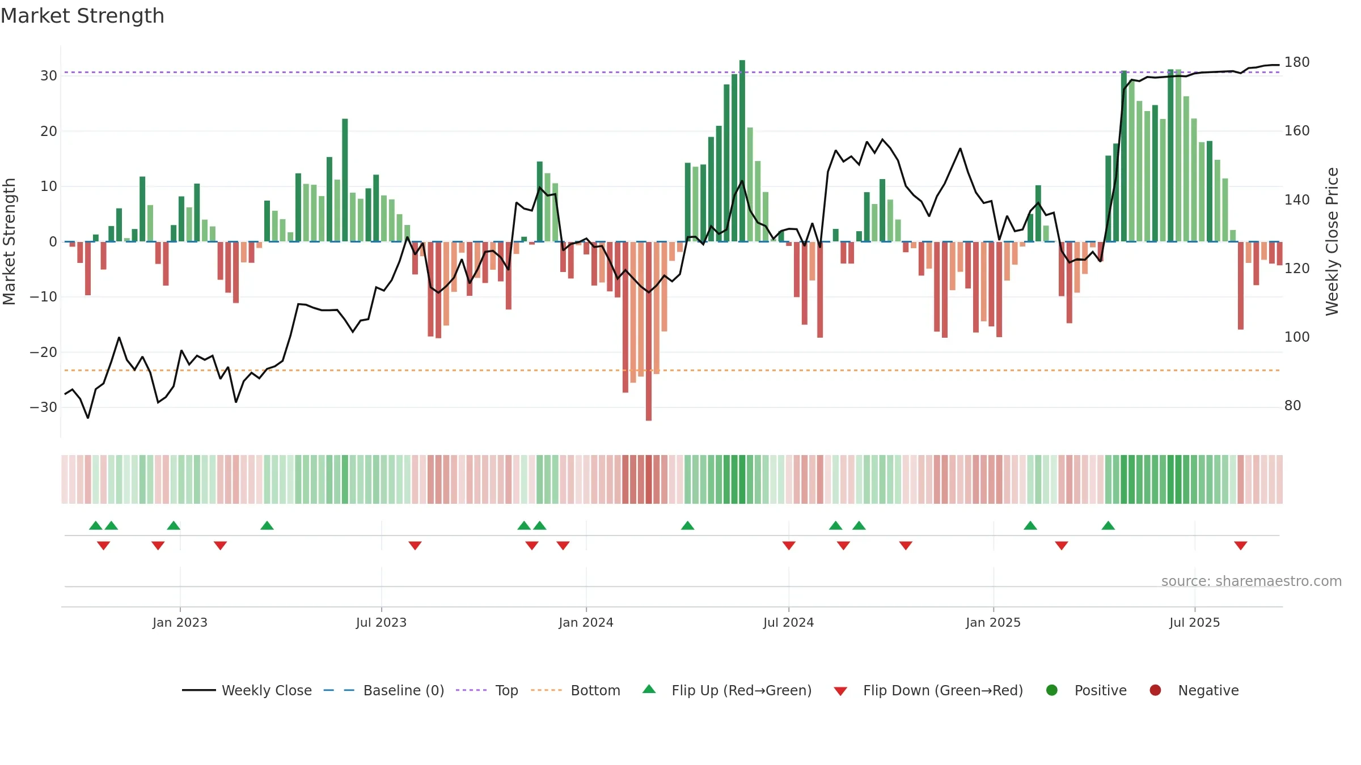1361x765 pixels.
Task: Click the 'Jul 2024' x-axis label
Action: [788, 622]
